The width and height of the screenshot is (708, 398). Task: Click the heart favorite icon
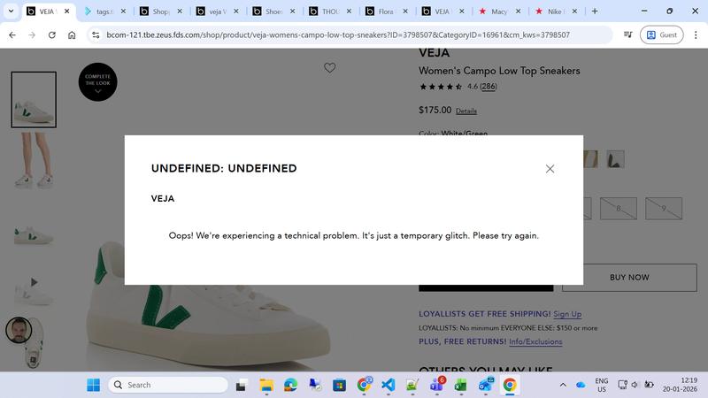point(329,68)
